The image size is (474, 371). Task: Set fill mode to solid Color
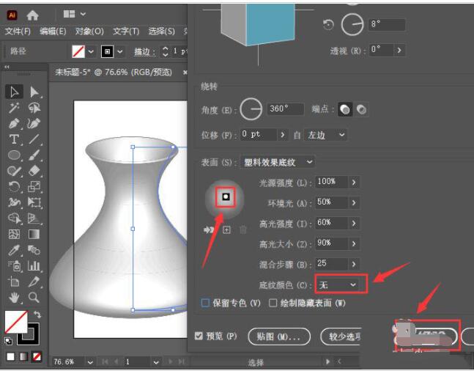10,356
